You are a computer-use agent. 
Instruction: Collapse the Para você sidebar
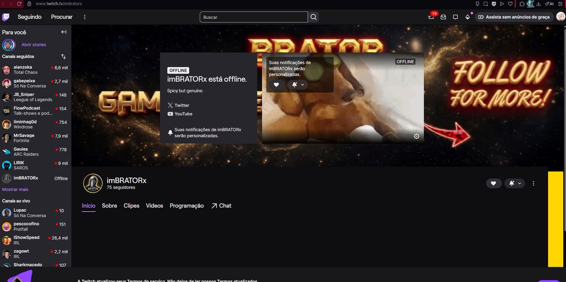64,32
